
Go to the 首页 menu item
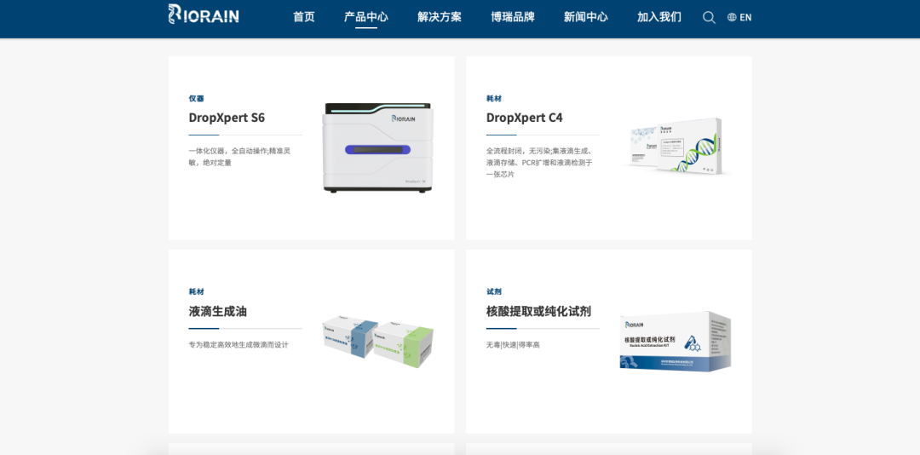click(x=304, y=17)
